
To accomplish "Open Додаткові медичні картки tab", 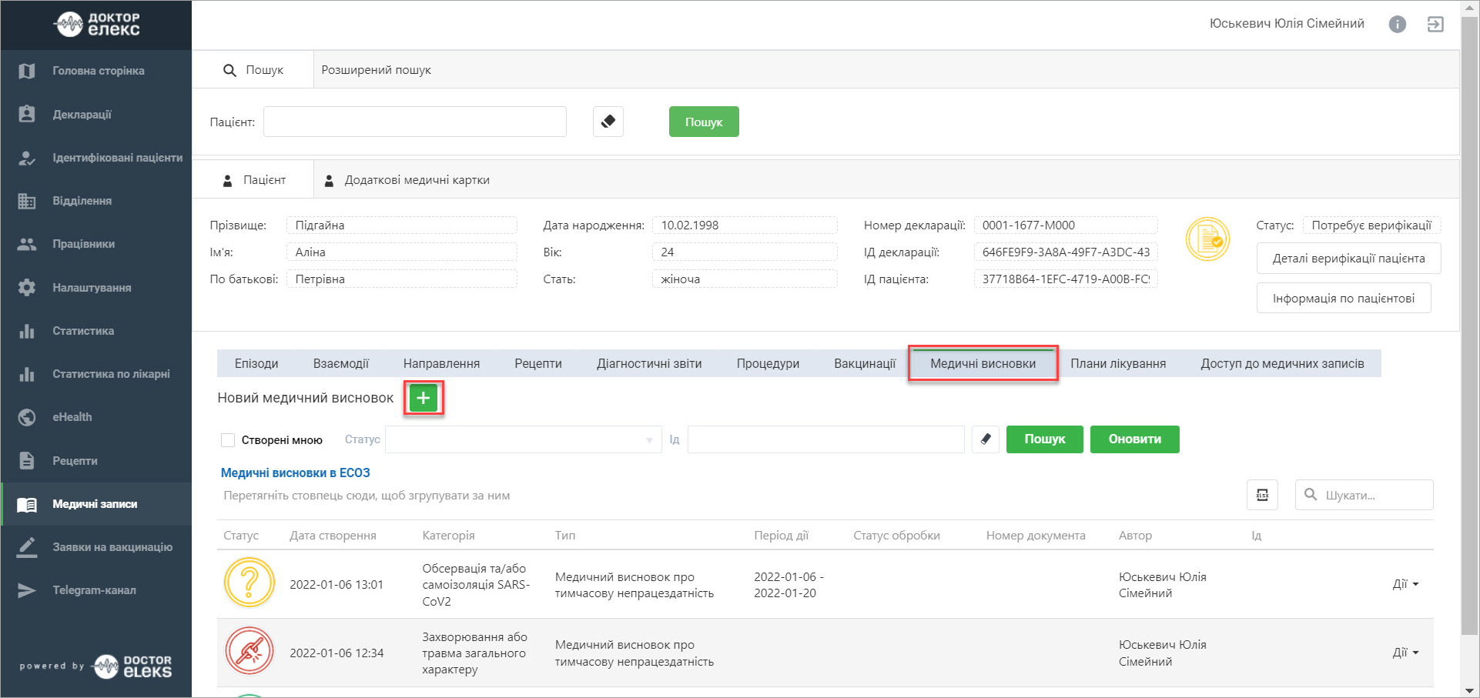I will (407, 180).
